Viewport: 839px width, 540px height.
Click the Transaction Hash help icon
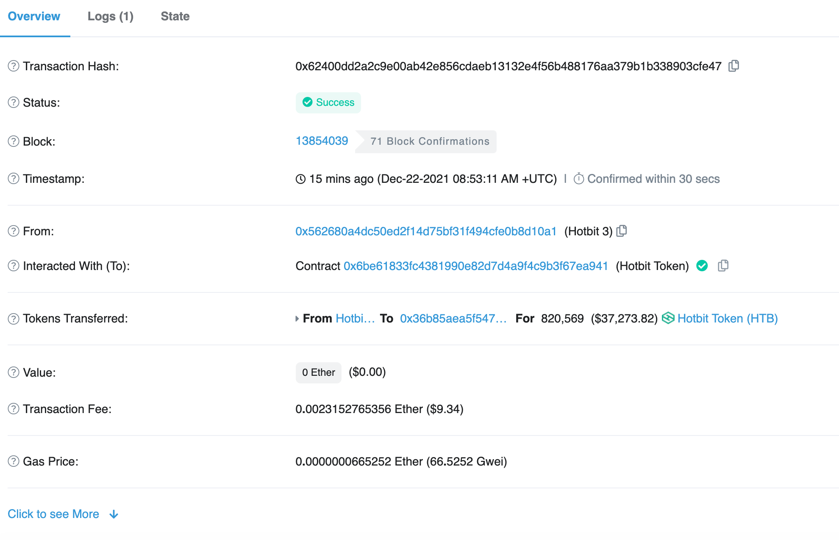(14, 66)
